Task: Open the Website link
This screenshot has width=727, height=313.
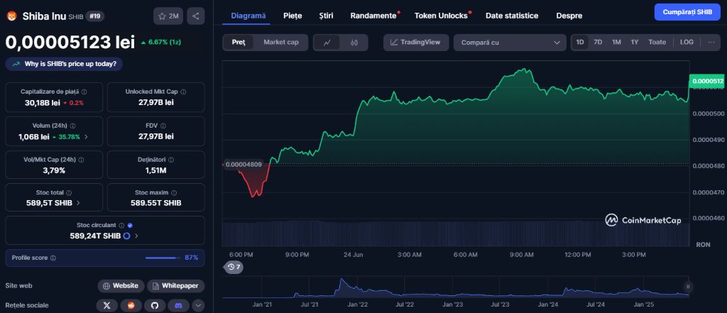Action: pos(121,285)
